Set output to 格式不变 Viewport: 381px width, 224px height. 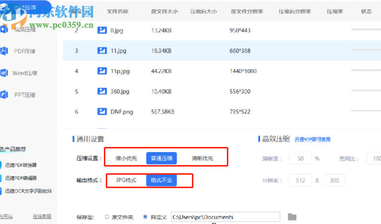point(161,180)
